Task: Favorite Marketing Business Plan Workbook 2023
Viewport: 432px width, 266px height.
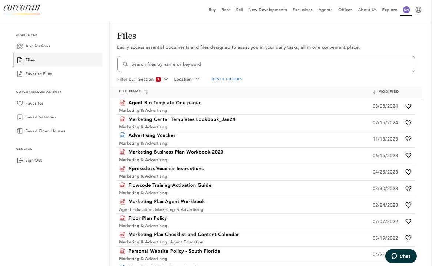Action: [408, 155]
